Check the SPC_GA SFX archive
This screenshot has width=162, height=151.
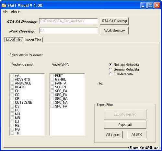pyautogui.click(x=52, y=99)
